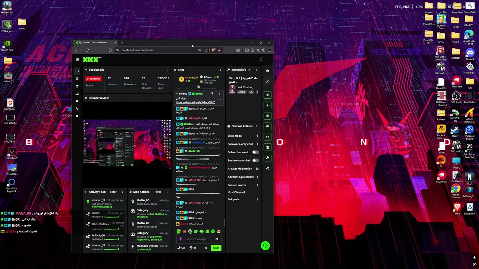Click the Arabic language tag
Image resolution: width=479 pixels, height=269 pixels.
point(242,92)
